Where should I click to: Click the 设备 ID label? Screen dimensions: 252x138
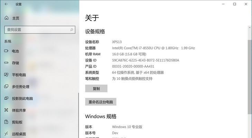(91, 60)
